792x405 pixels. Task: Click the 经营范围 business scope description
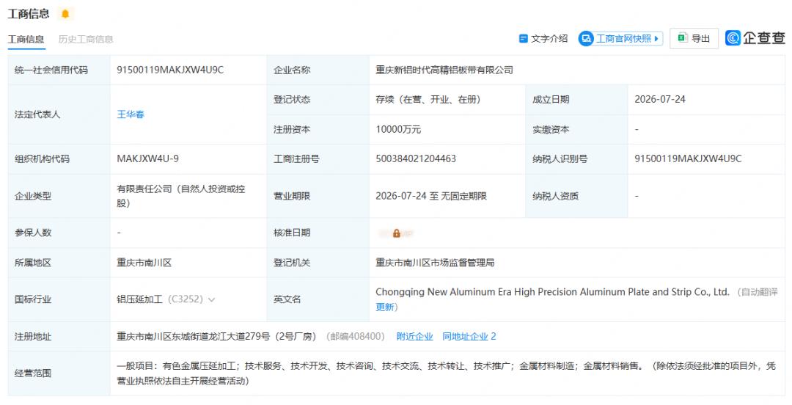446,373
